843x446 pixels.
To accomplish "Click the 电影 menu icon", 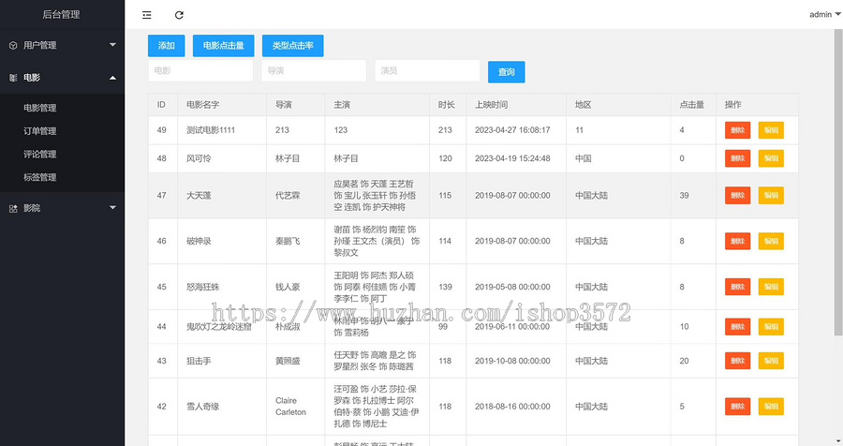I will (13, 78).
